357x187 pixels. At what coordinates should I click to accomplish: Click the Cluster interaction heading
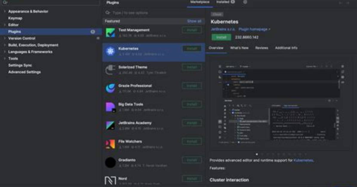(229, 180)
